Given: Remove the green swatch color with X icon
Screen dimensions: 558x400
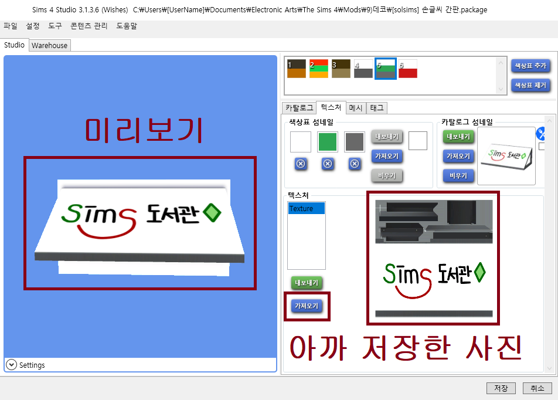Looking at the screenshot, I should 328,164.
